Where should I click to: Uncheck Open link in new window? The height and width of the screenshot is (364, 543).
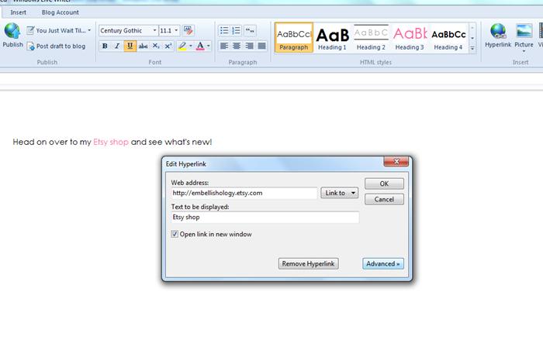175,234
